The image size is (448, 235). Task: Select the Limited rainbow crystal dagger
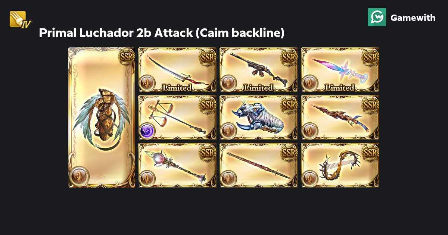pyautogui.click(x=340, y=70)
